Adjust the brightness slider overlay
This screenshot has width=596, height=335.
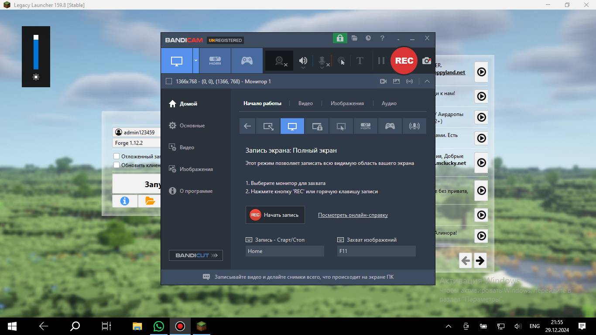pos(36,52)
